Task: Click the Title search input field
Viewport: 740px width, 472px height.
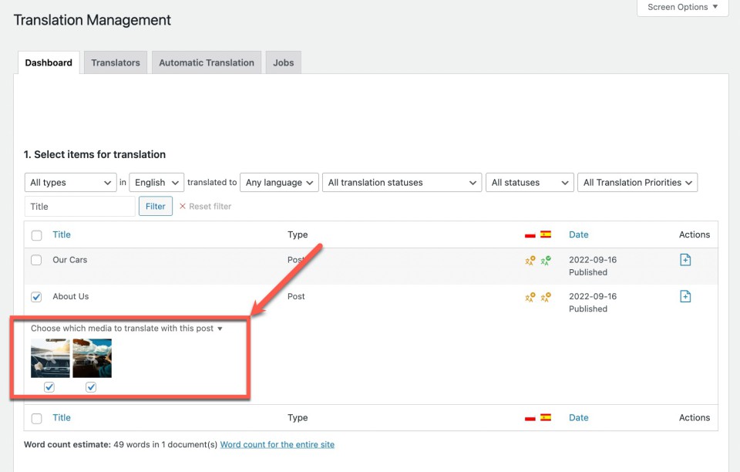Action: tap(80, 207)
